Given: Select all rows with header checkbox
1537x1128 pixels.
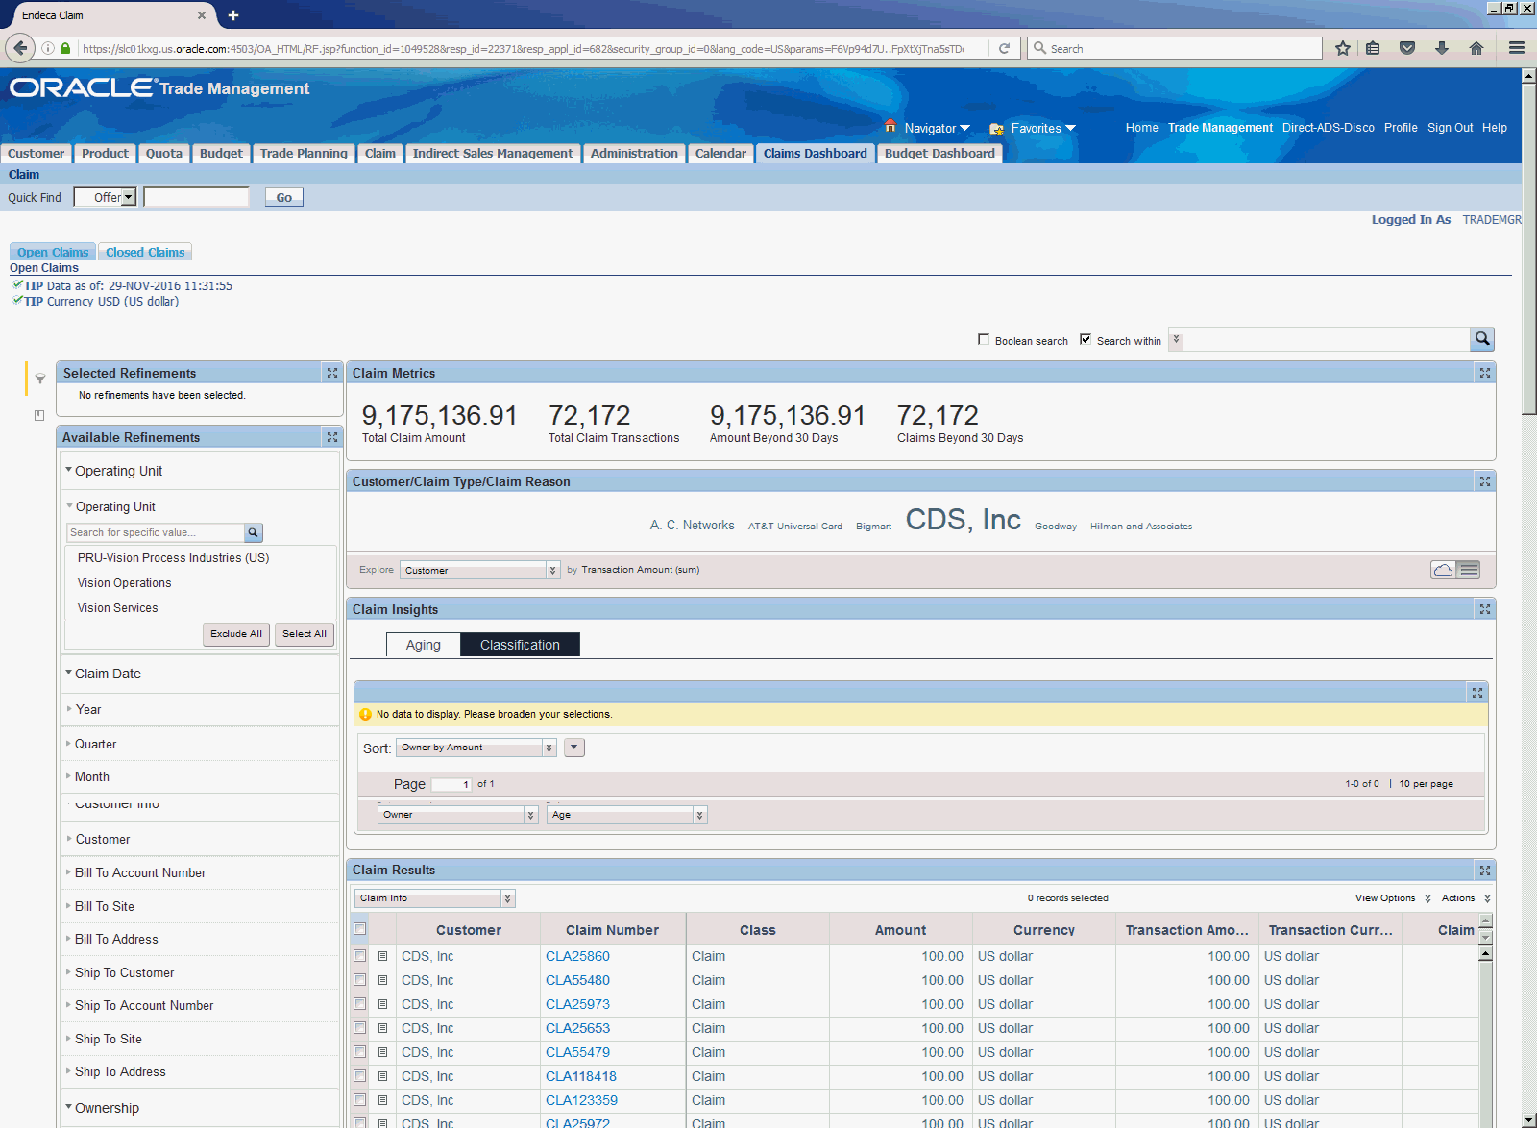Looking at the screenshot, I should [x=360, y=929].
